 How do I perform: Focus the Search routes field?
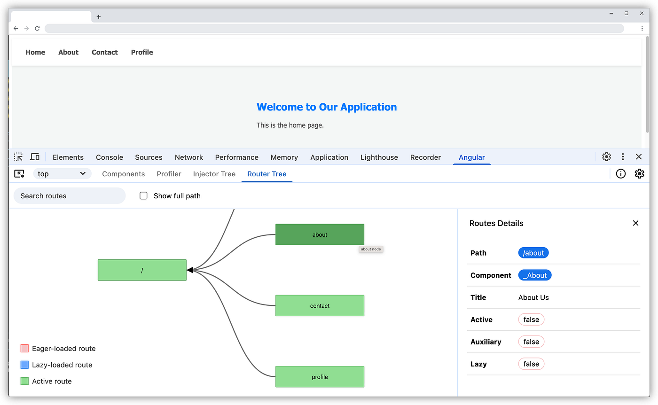point(70,196)
